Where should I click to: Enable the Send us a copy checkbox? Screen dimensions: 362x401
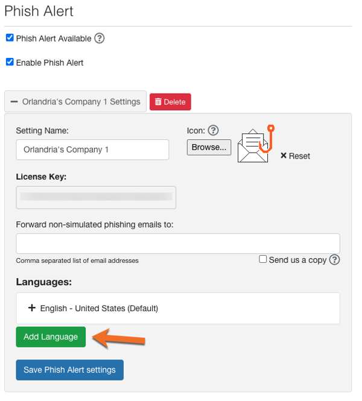click(263, 259)
